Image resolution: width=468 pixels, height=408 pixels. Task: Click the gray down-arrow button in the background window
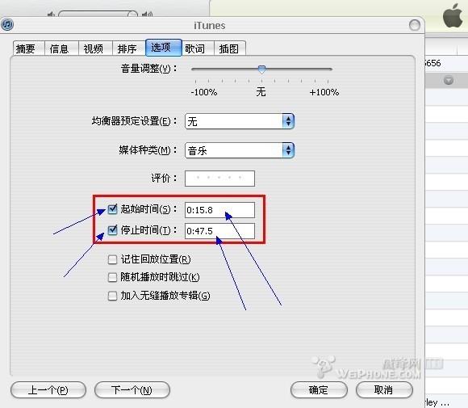pyautogui.click(x=449, y=80)
